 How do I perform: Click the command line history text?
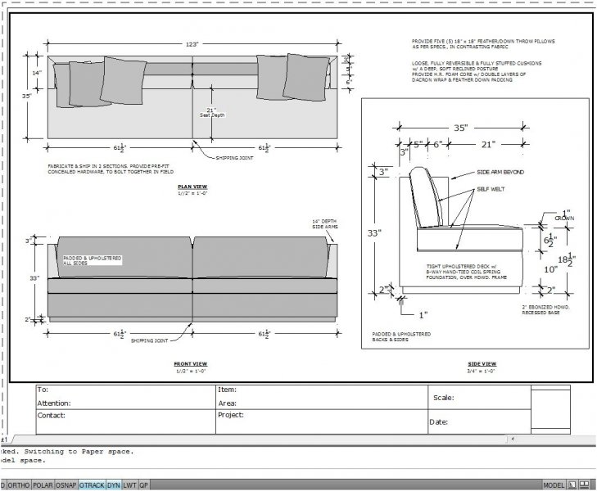[67, 456]
